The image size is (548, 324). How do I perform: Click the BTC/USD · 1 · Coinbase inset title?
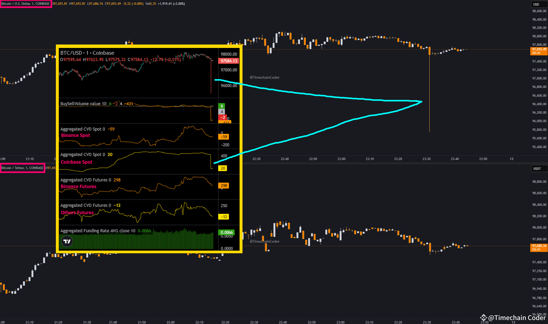coord(87,53)
